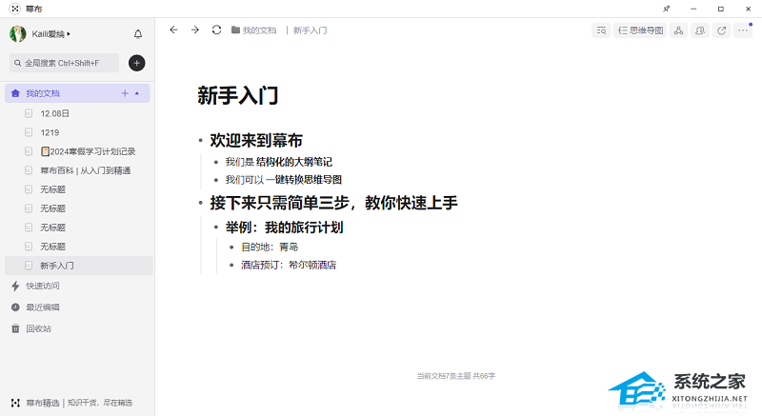Click 幕布精选 link at sidebar bottom

pyautogui.click(x=43, y=403)
